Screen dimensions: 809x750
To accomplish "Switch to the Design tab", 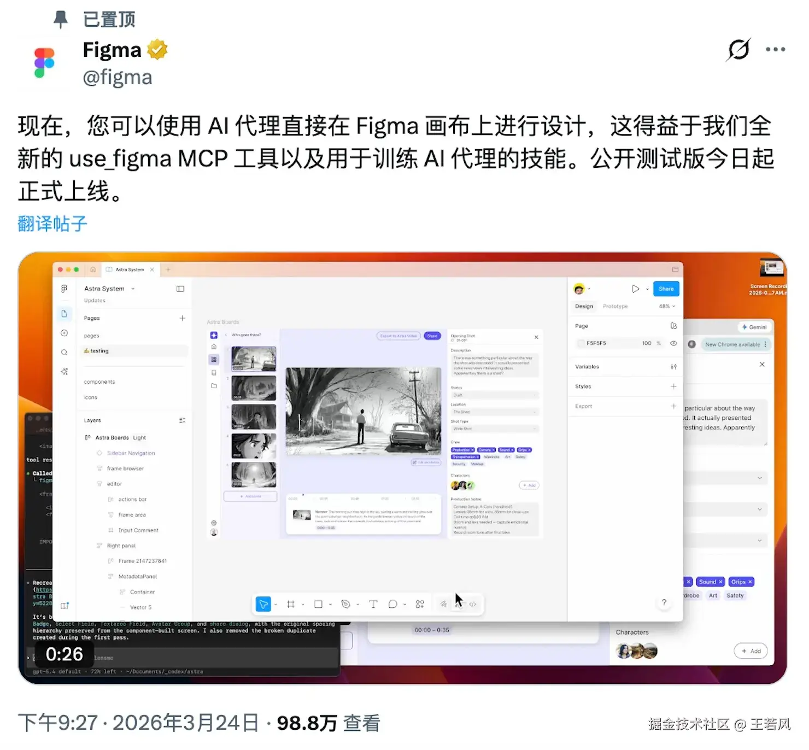I will point(584,306).
